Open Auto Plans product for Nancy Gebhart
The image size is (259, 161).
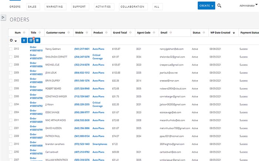98,49
